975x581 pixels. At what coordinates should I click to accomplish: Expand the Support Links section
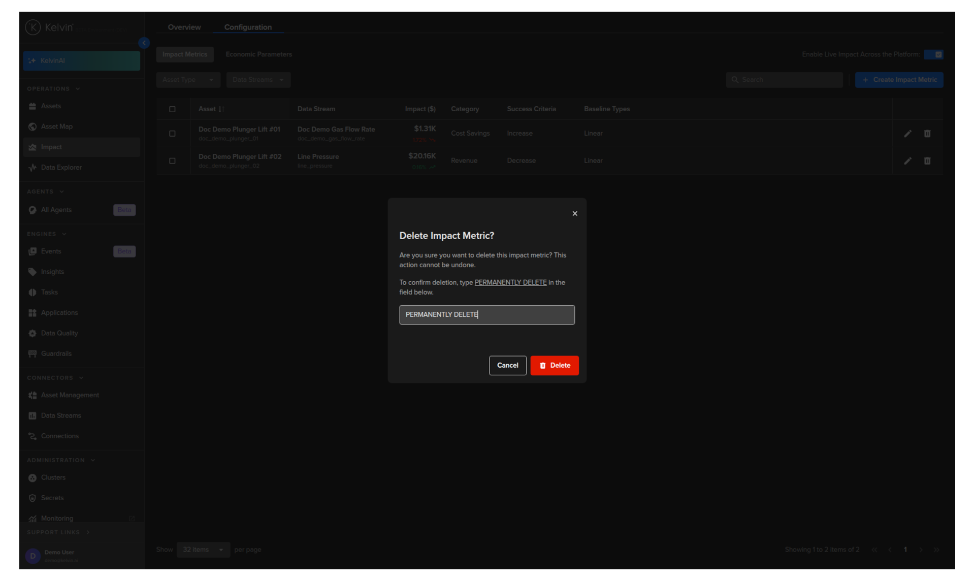click(58, 532)
